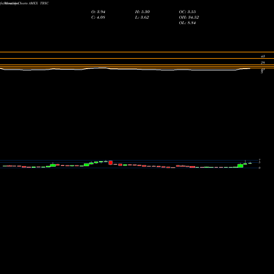Click the "AMEX TRXC" ticker title
This screenshot has width=274, height=274.
click(39, 3)
